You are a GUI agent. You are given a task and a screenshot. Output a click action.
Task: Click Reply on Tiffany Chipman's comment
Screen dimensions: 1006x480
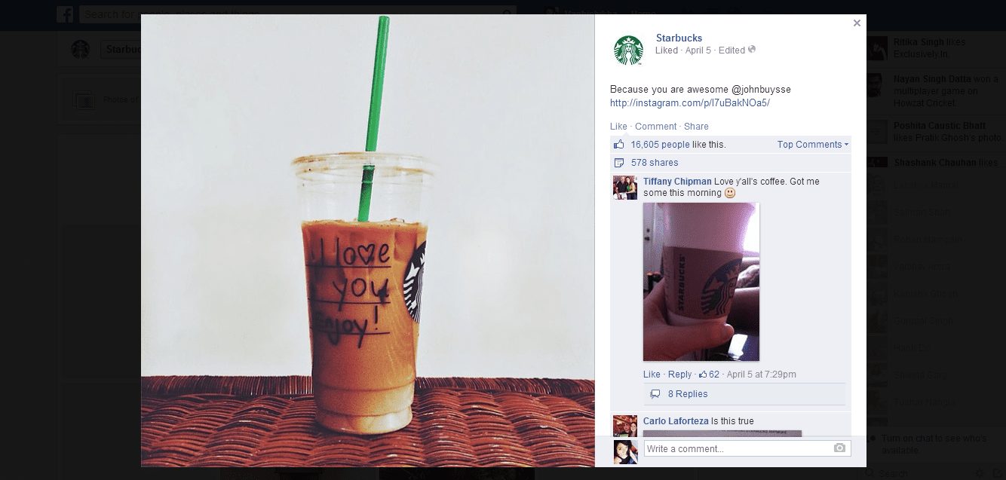[x=679, y=375]
